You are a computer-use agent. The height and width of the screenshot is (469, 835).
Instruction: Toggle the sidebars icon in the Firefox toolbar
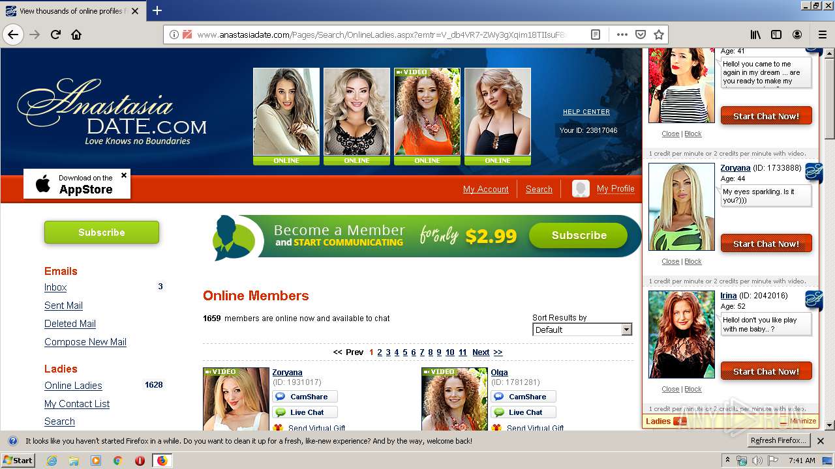tap(776, 35)
